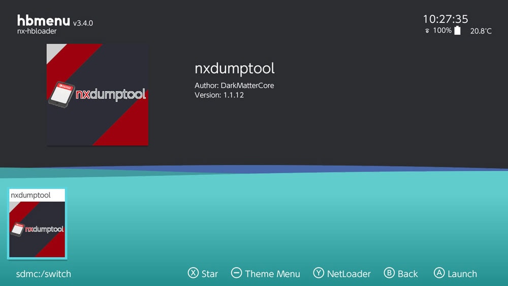Tap the B Back button icon

(x=389, y=273)
